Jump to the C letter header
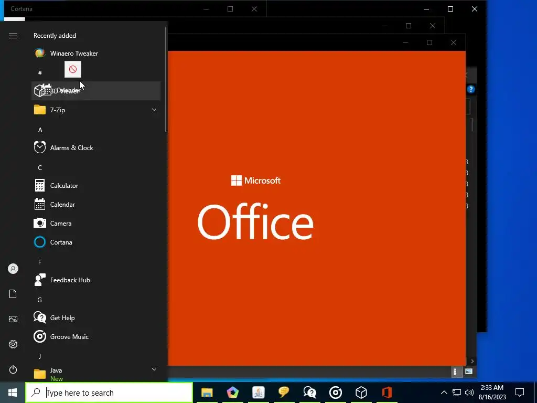 (40, 167)
